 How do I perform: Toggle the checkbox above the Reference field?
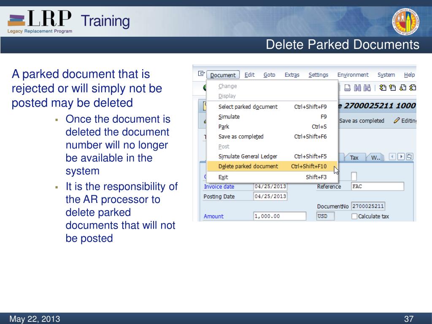354,176
